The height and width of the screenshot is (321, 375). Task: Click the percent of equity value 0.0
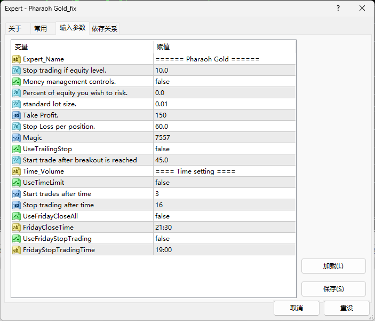coord(159,93)
